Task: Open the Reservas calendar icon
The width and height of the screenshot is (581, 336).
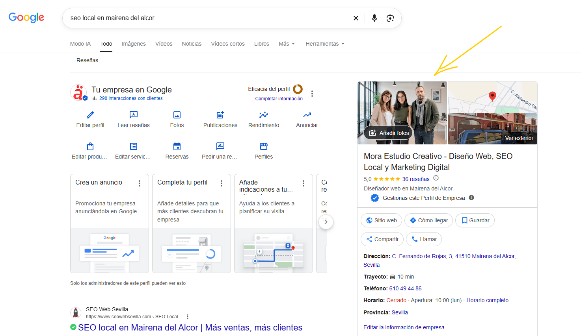Action: [177, 146]
